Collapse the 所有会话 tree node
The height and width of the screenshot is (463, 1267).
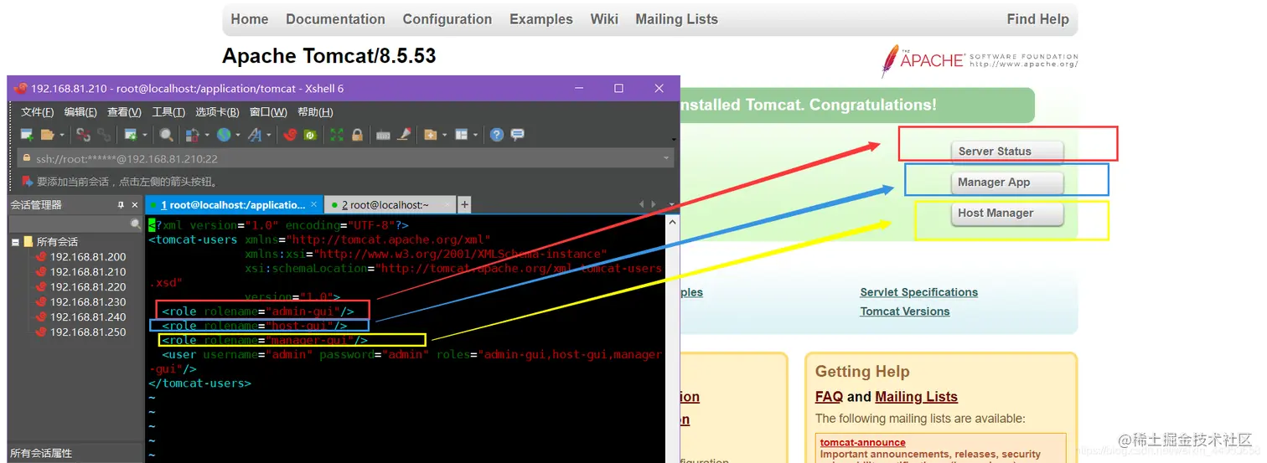[x=15, y=242]
